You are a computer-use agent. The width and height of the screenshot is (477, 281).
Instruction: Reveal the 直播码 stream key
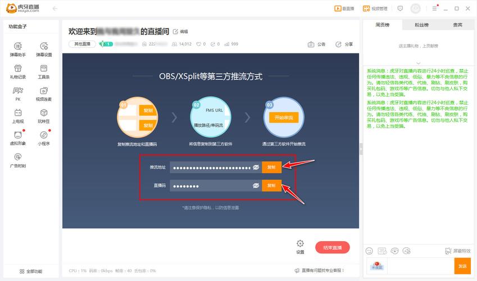(x=256, y=185)
